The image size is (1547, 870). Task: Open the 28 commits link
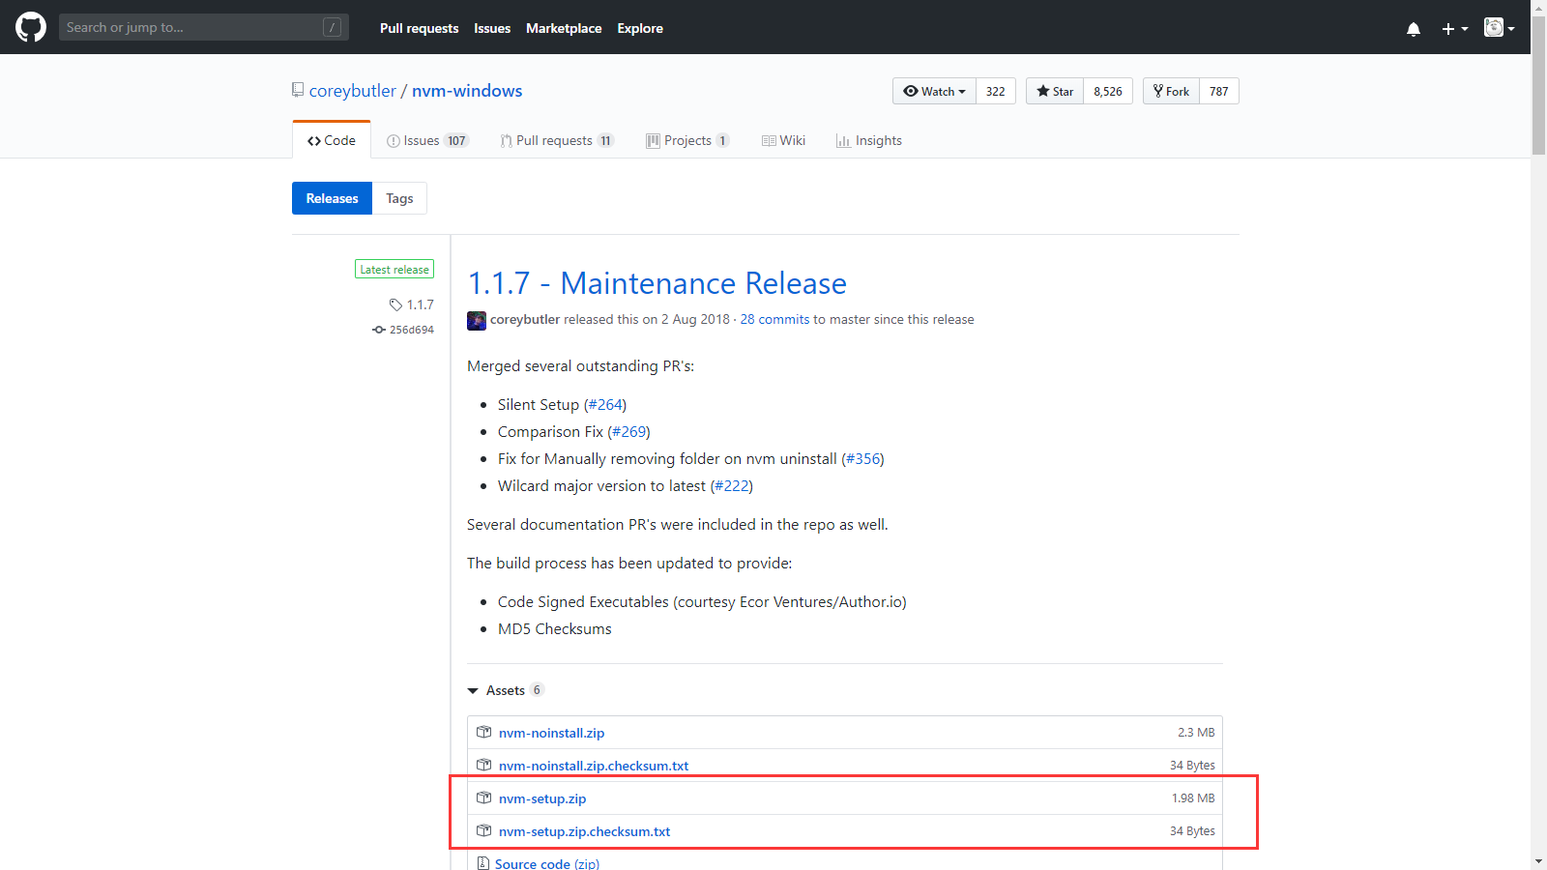coord(774,319)
